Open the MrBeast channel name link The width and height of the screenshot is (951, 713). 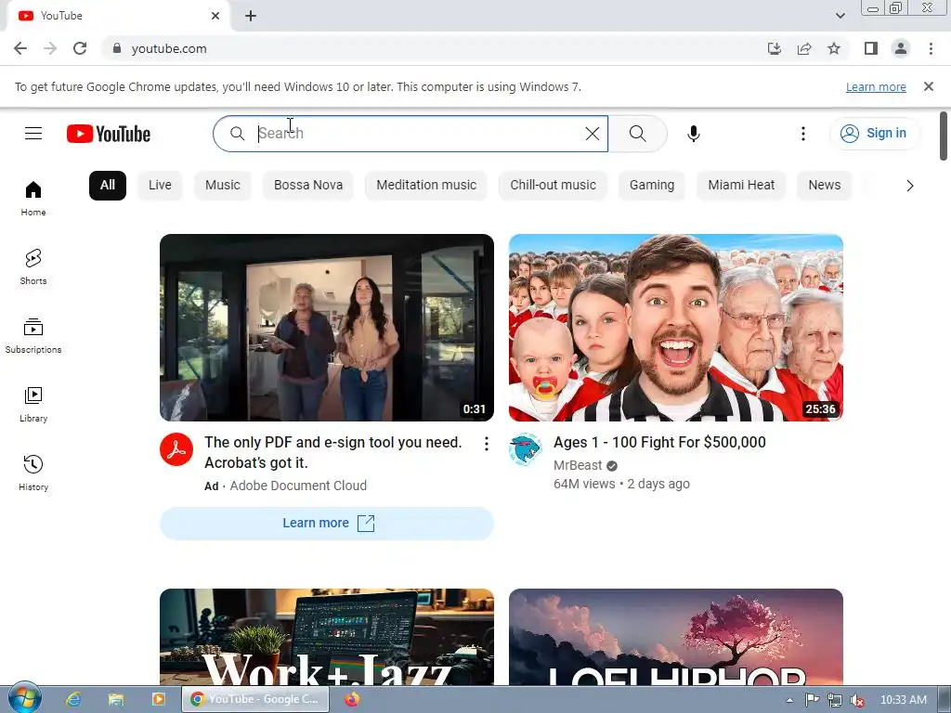click(578, 466)
